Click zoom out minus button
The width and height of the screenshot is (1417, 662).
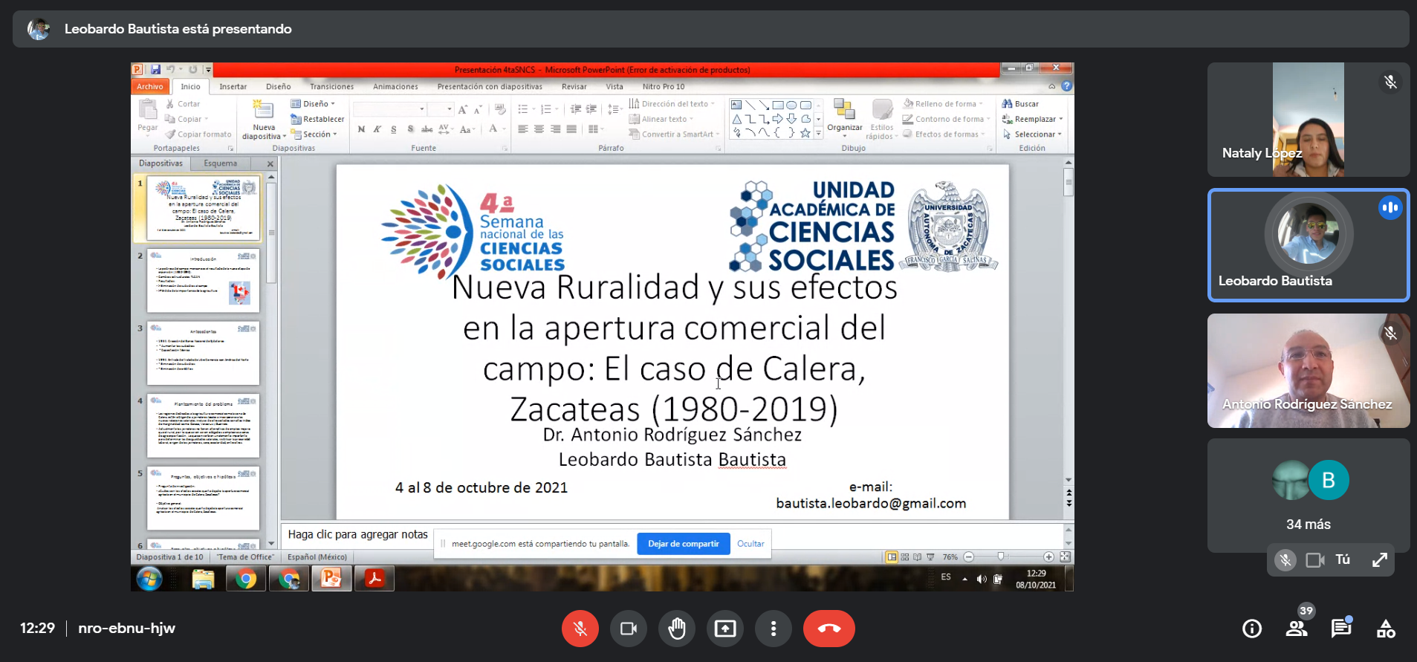coord(968,556)
